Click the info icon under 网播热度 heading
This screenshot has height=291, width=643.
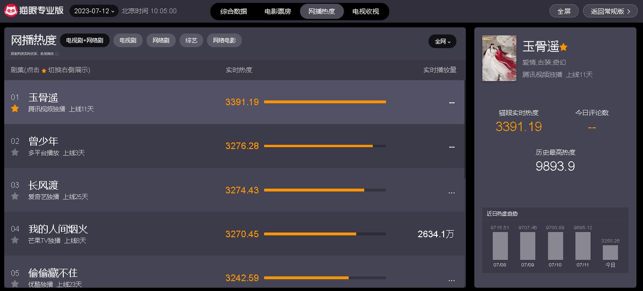click(57, 54)
